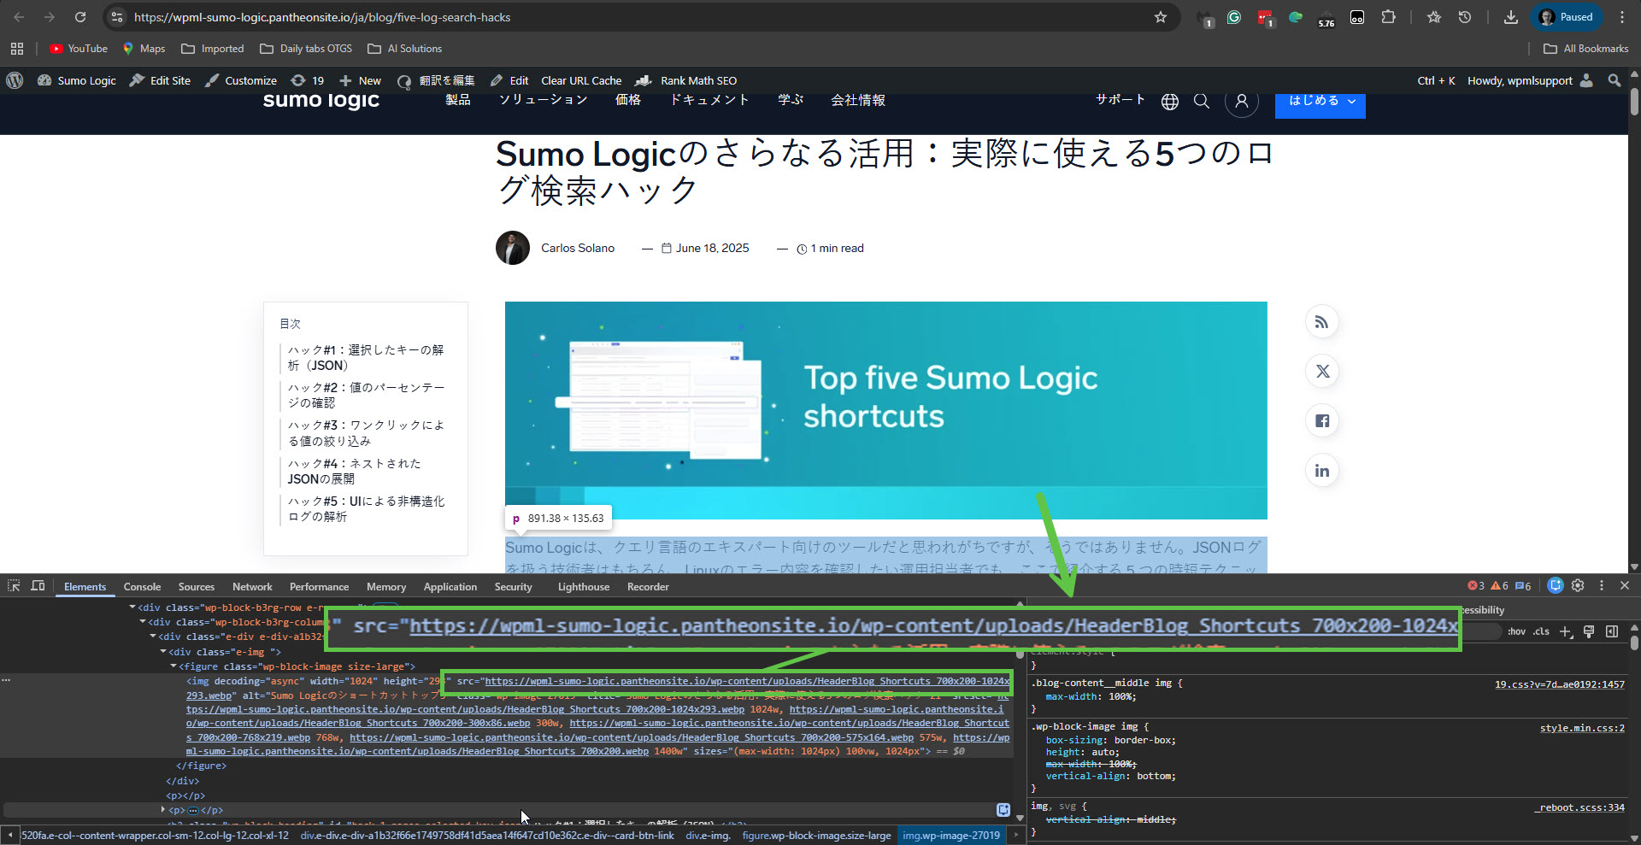Image resolution: width=1641 pixels, height=845 pixels.
Task: Toggle the .cls class editor
Action: (x=1541, y=631)
